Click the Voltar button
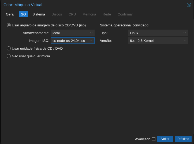 165,139
